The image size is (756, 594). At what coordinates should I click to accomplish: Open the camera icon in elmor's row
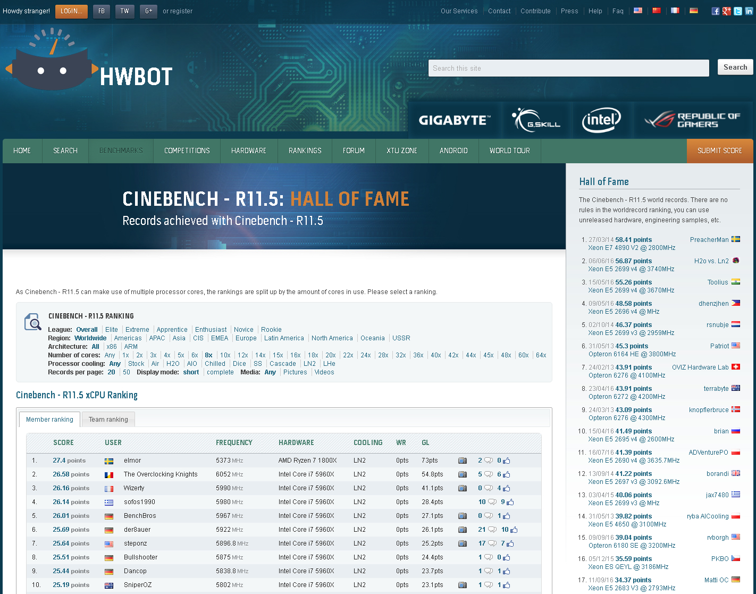tap(463, 461)
